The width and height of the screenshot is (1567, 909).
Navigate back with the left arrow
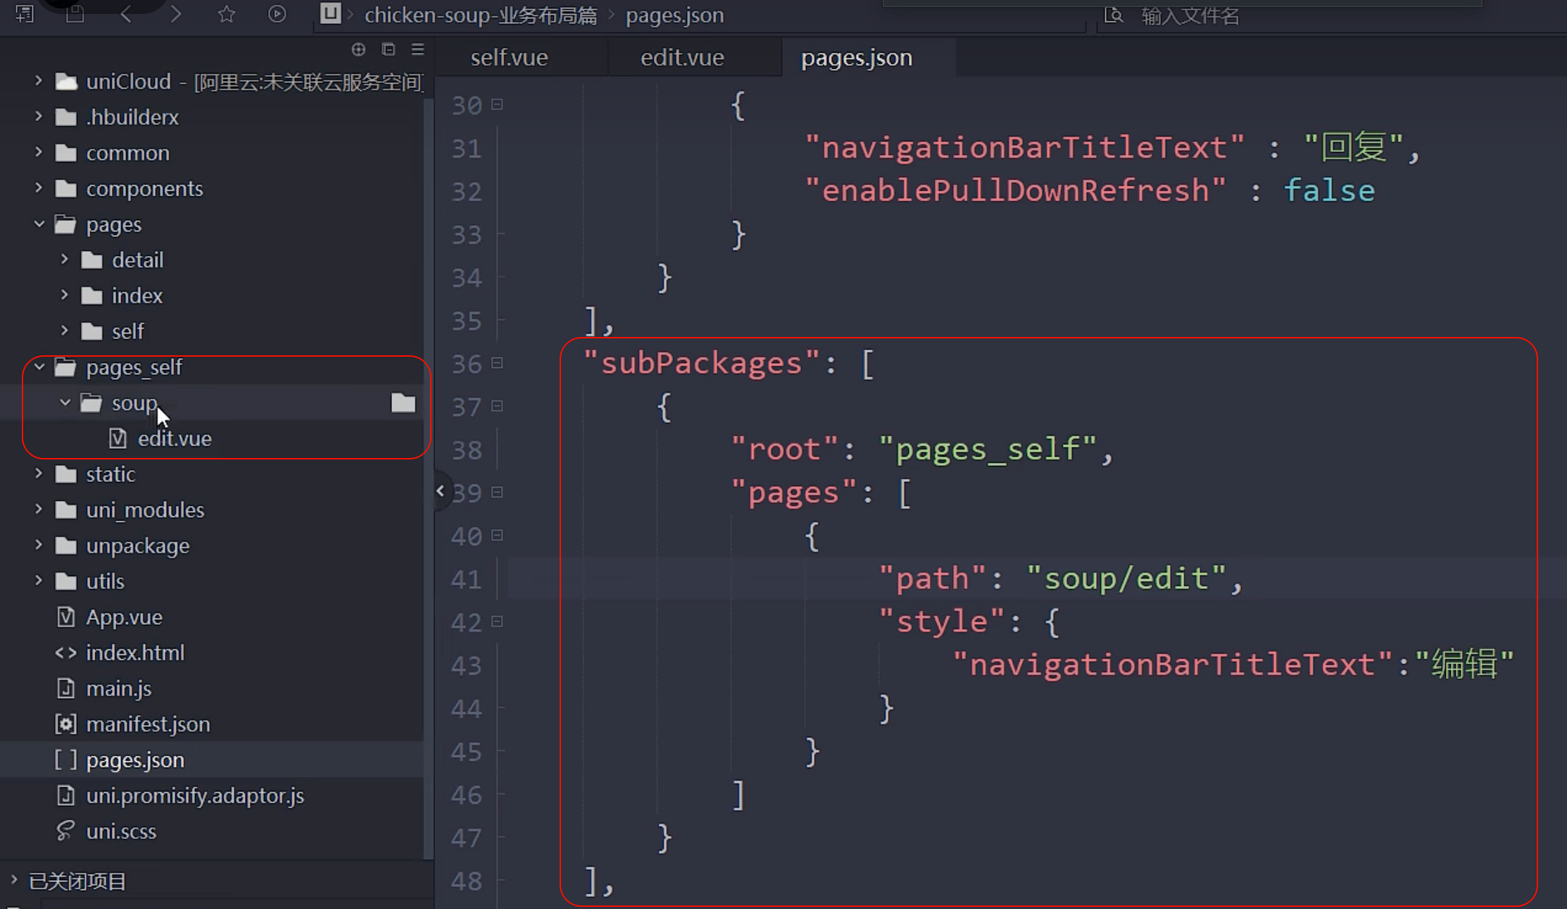[126, 13]
